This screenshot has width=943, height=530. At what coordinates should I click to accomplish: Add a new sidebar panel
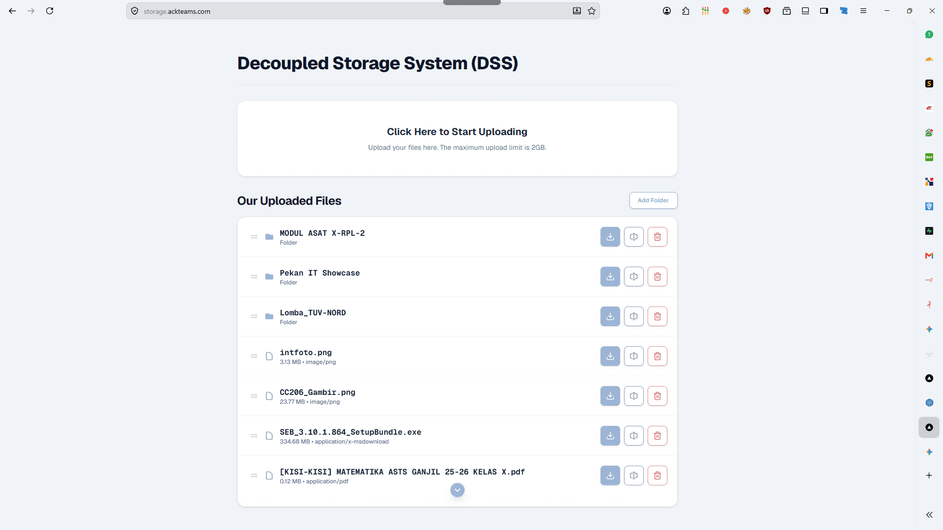click(x=929, y=475)
